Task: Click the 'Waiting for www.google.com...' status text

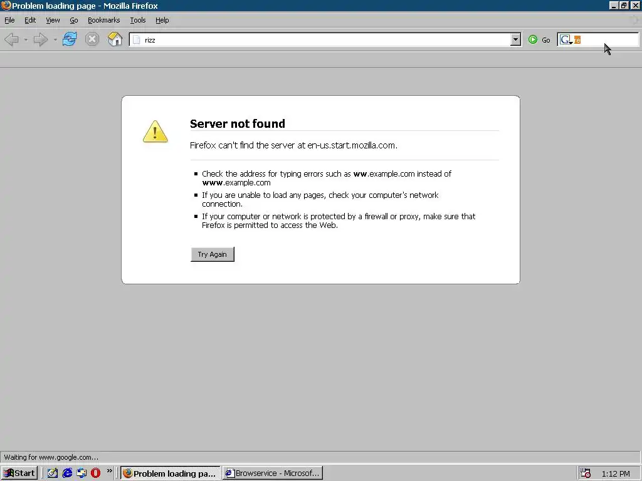Action: click(x=51, y=457)
